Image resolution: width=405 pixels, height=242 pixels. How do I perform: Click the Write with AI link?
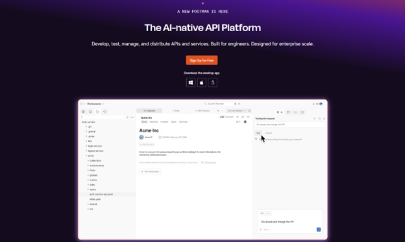(210, 163)
